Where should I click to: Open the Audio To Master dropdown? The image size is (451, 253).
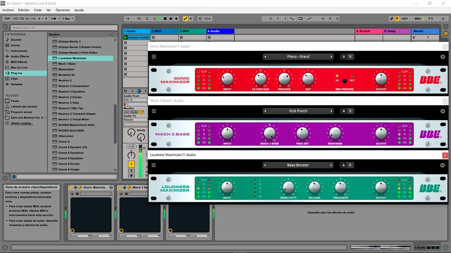click(136, 120)
